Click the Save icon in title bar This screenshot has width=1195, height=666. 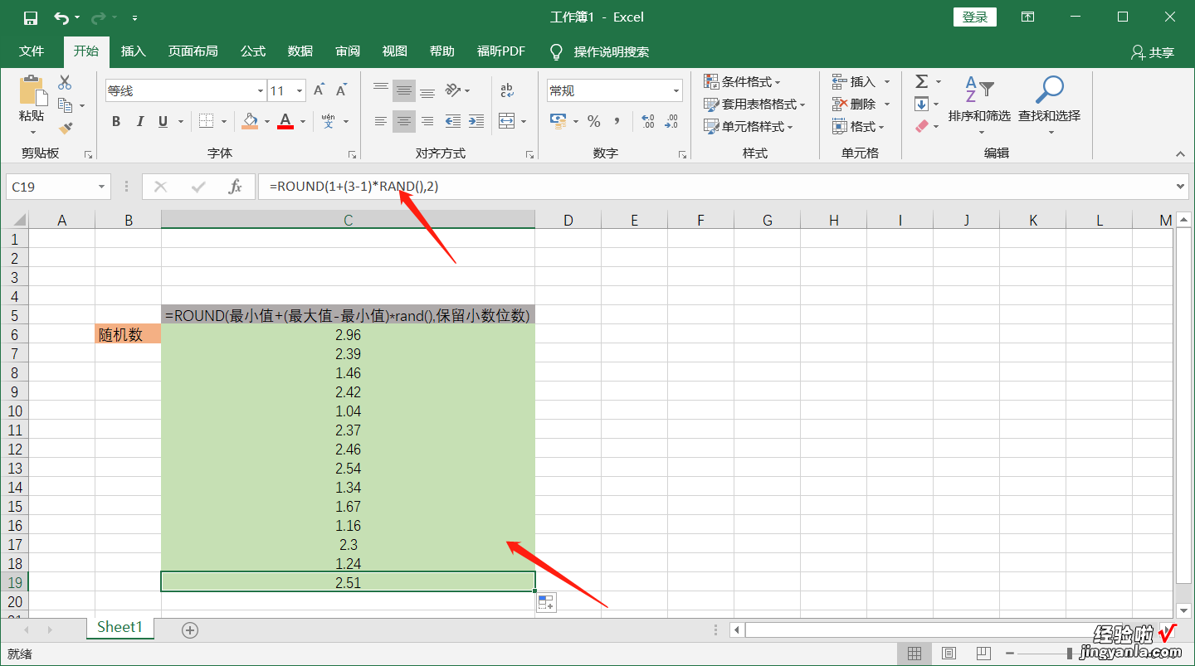(x=31, y=17)
